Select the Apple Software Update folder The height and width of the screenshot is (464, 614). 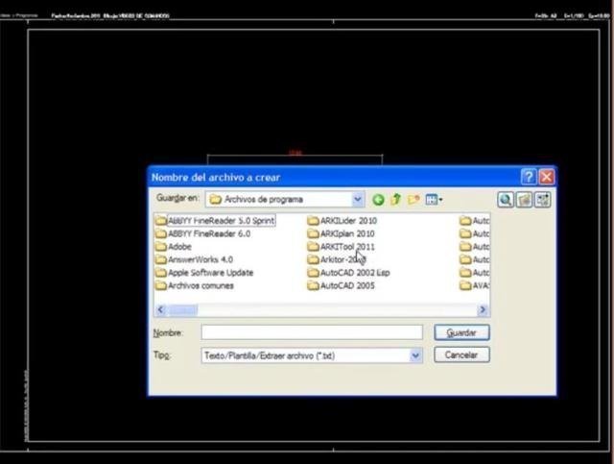pyautogui.click(x=204, y=273)
